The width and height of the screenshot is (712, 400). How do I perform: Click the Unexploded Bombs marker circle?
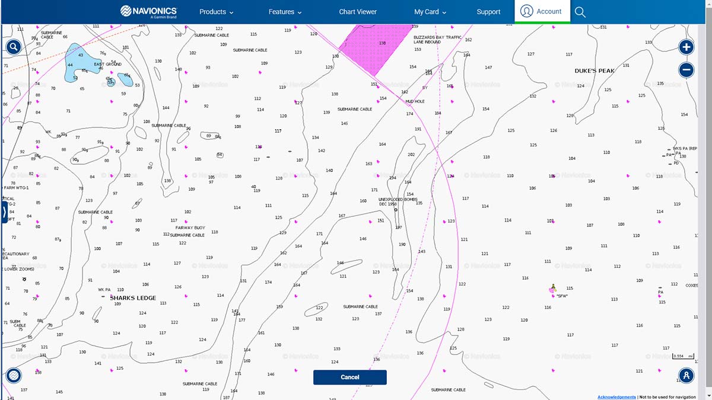396,209
